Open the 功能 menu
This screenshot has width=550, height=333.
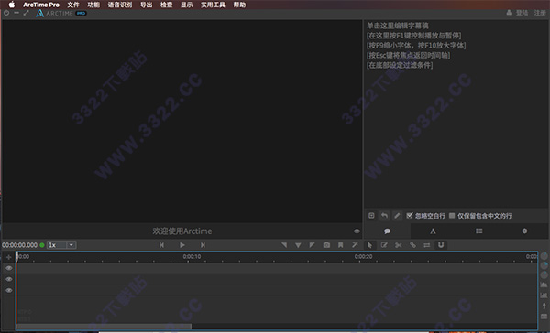coord(93,5)
